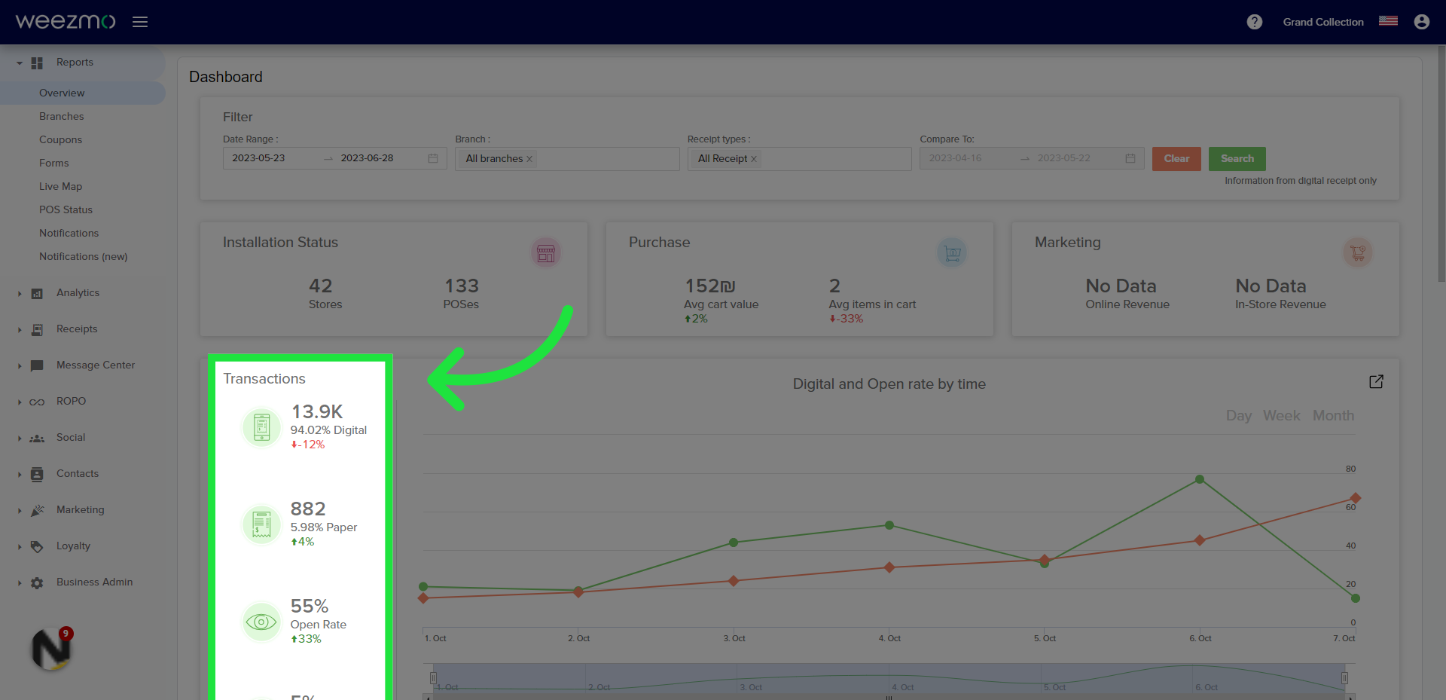Screen dimensions: 1446x700
Task: Open Coupons report
Action: 60,139
